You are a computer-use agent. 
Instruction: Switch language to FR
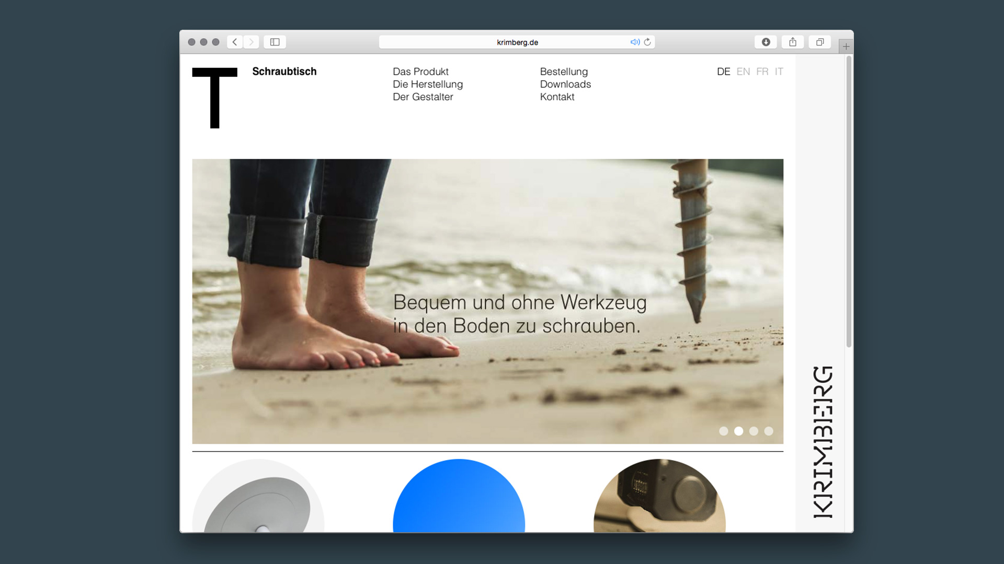tap(762, 72)
